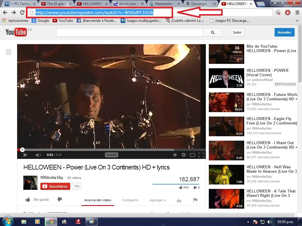
Task: Open the Future World video title
Action: [272, 97]
